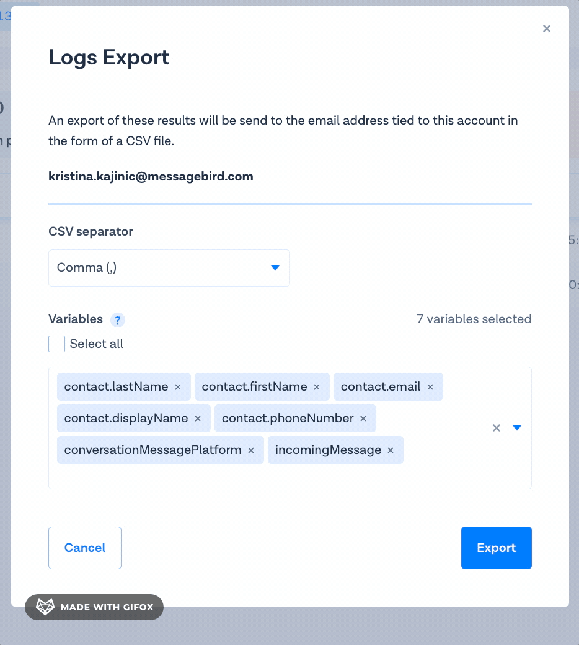Remove the contact.email variable tag

click(x=430, y=387)
